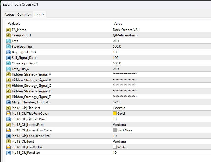Select the Stoploss_Pips variable name
211x162 pixels.
point(22,47)
